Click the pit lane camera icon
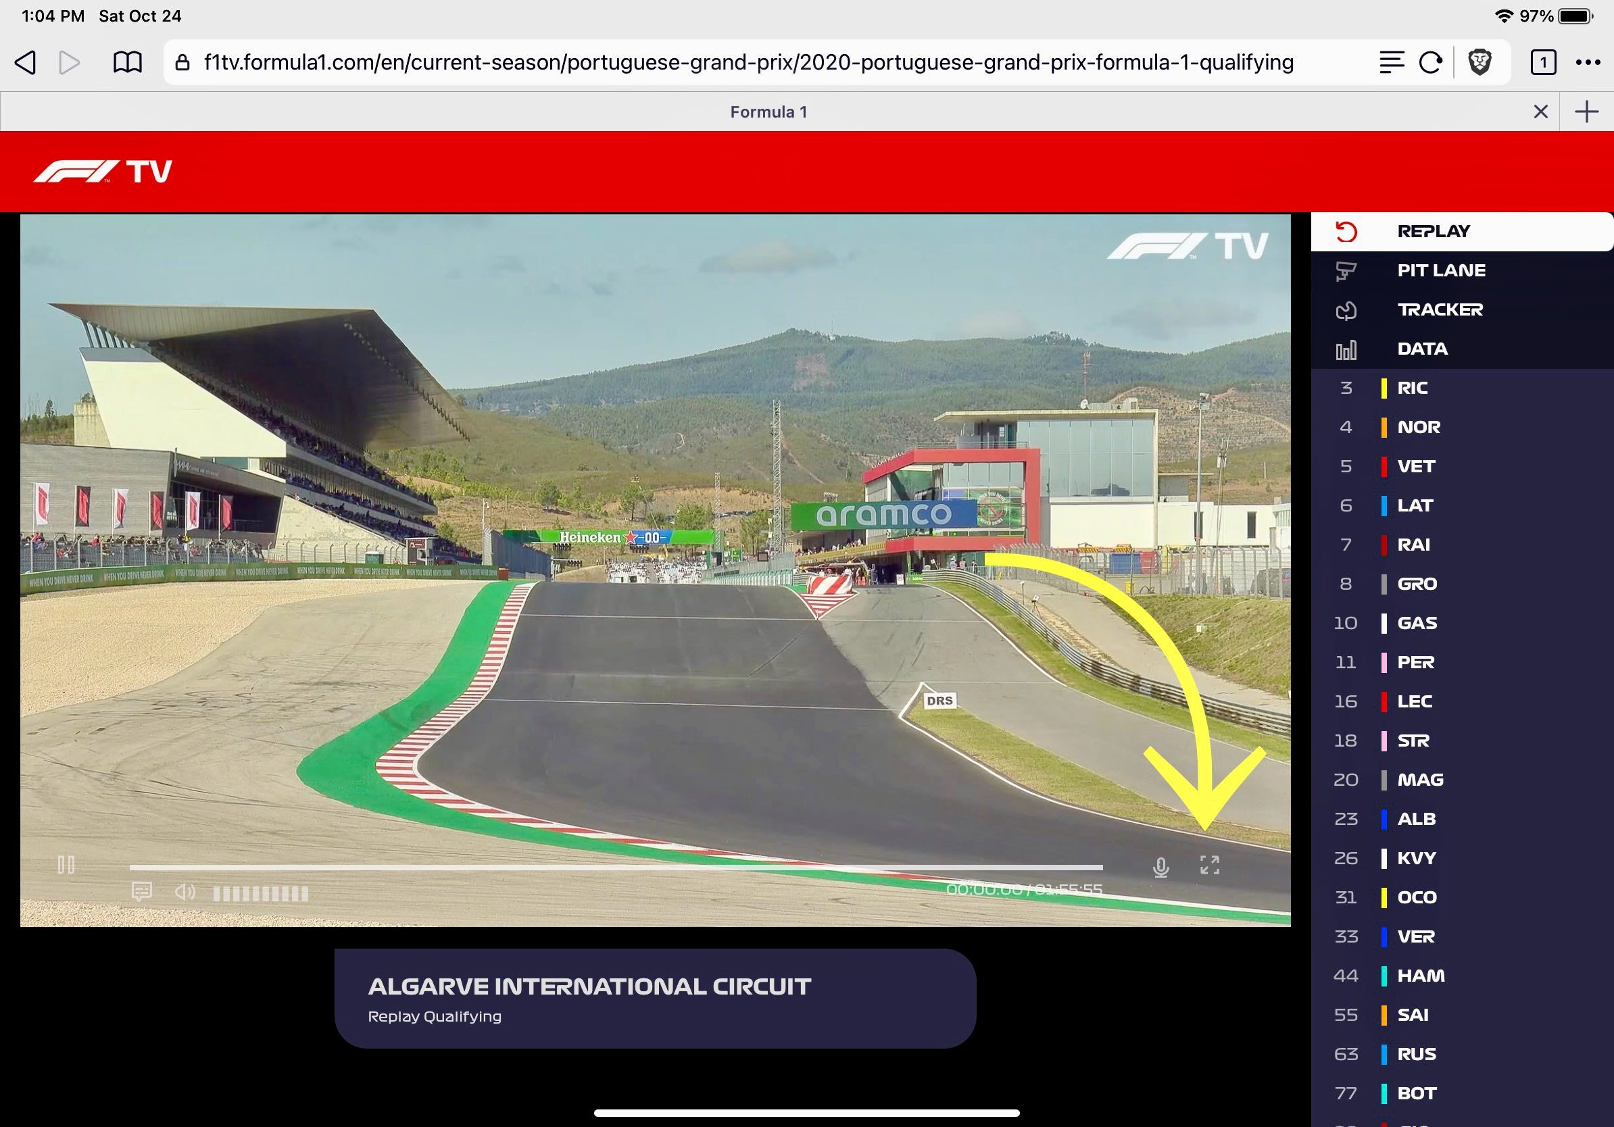The width and height of the screenshot is (1614, 1127). [1346, 271]
